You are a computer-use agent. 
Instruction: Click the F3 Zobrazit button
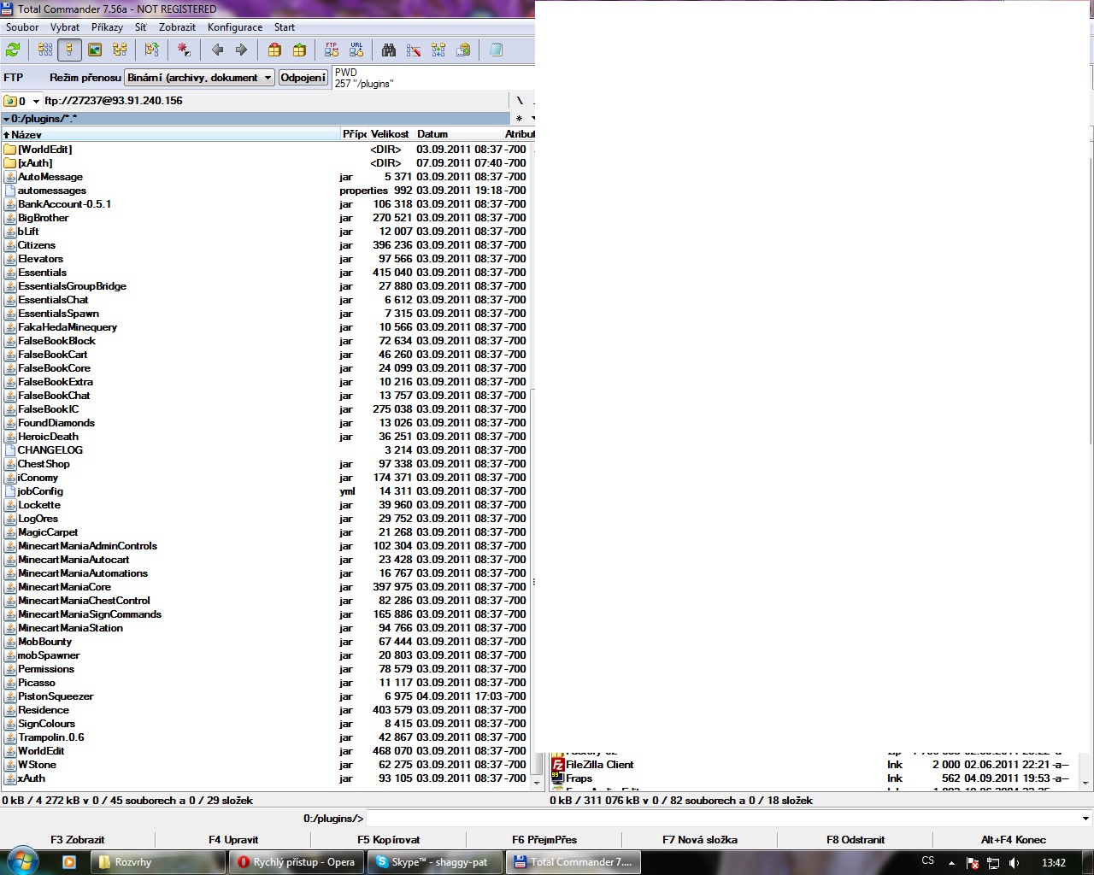78,840
